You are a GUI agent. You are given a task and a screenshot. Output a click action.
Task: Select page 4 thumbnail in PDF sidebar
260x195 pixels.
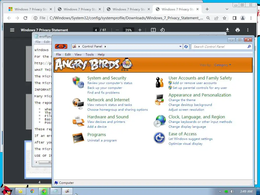click(x=38, y=159)
